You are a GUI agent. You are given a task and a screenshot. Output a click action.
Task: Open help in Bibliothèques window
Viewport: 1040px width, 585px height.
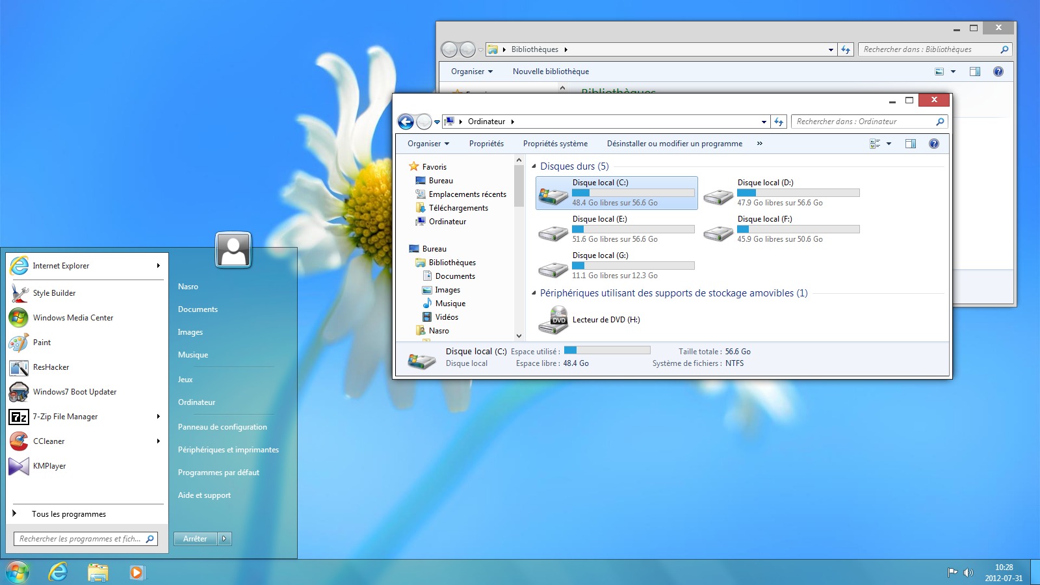[x=998, y=71]
